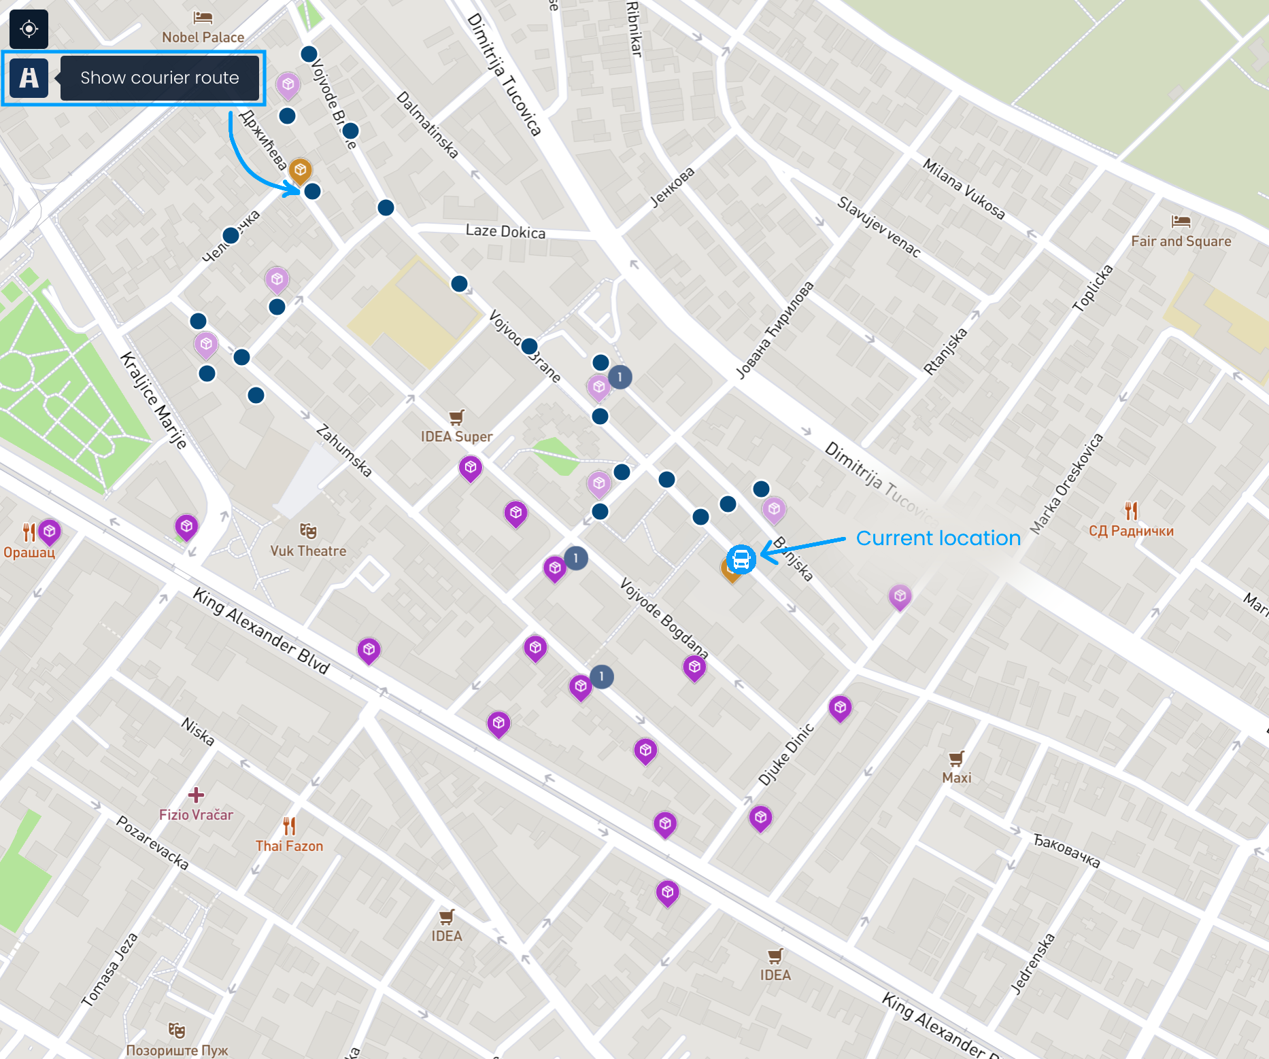Select the first route dot on Vojvode Brane
The height and width of the screenshot is (1059, 1269).
click(309, 54)
